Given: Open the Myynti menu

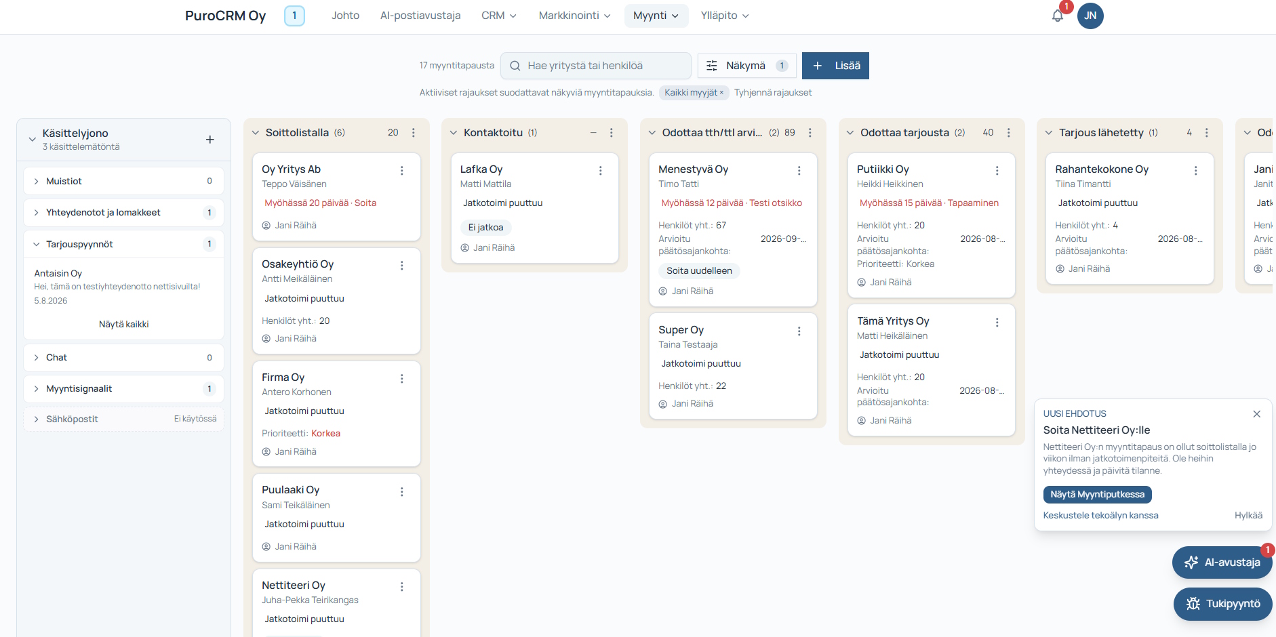Looking at the screenshot, I should point(656,16).
